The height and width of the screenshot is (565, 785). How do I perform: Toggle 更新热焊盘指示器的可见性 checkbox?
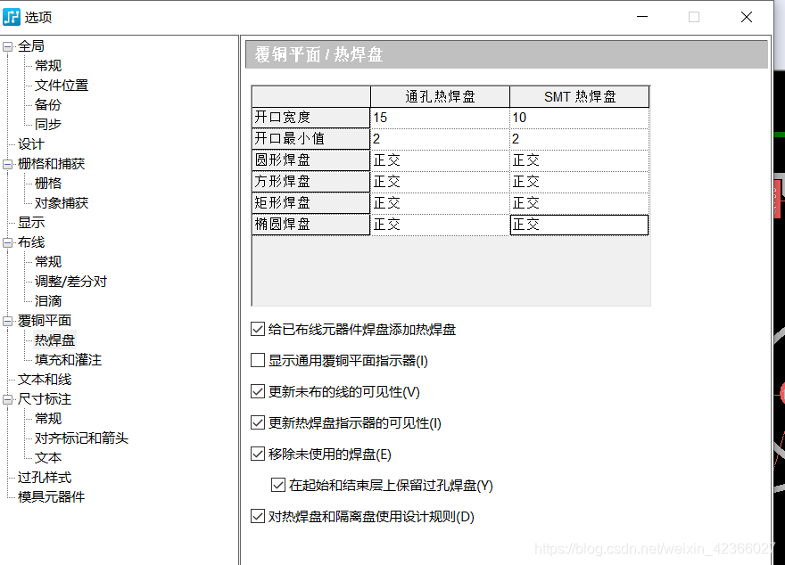click(x=257, y=423)
